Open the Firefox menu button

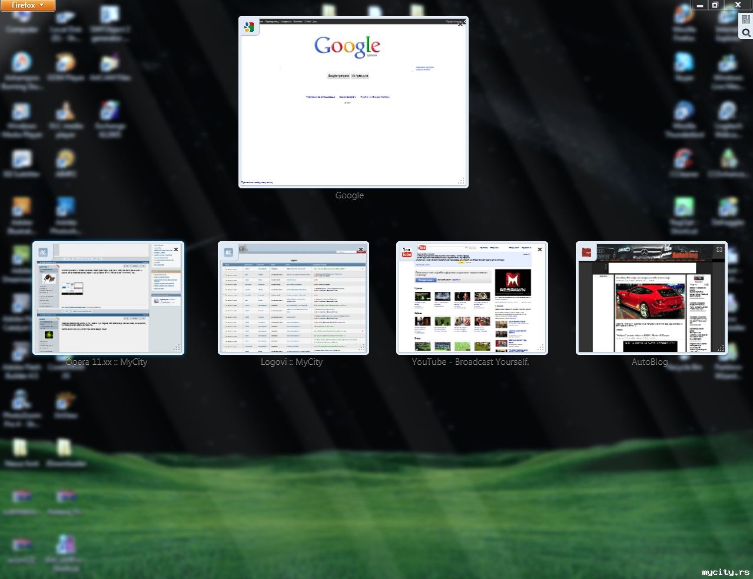28,5
